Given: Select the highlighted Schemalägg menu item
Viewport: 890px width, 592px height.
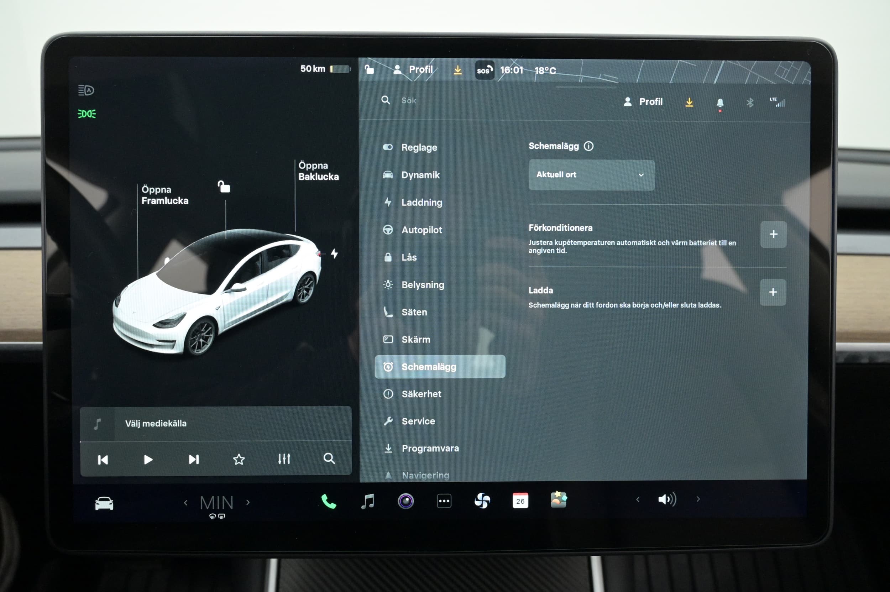Looking at the screenshot, I should pos(440,367).
